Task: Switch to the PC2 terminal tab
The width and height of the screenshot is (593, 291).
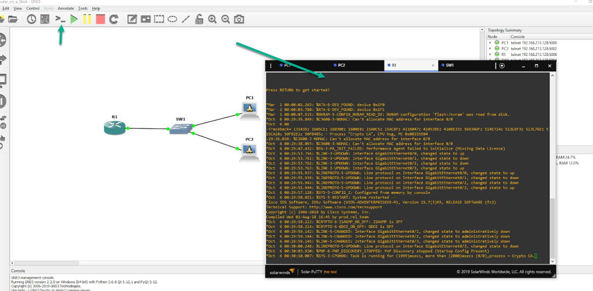Action: coord(341,65)
